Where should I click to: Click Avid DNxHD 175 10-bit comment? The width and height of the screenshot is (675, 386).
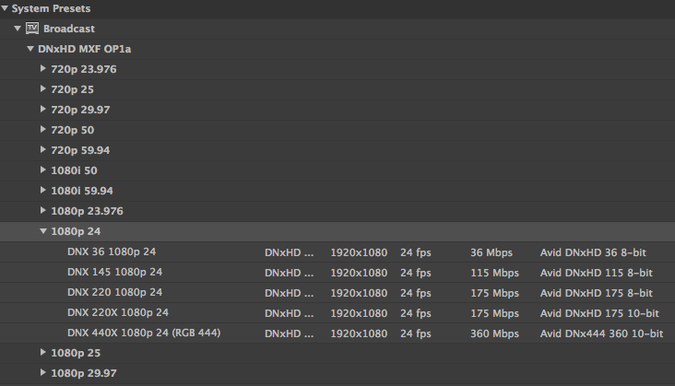point(599,313)
